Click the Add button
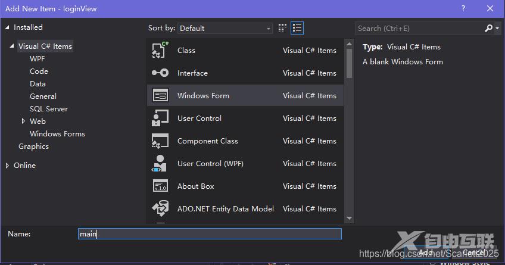Viewport: 505px width, 265px height. 425,252
